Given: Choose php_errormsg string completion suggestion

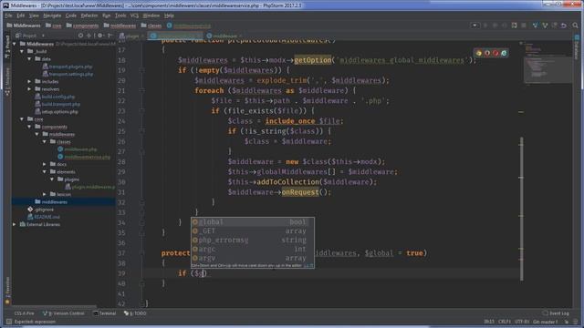Looking at the screenshot, I should point(253,240).
